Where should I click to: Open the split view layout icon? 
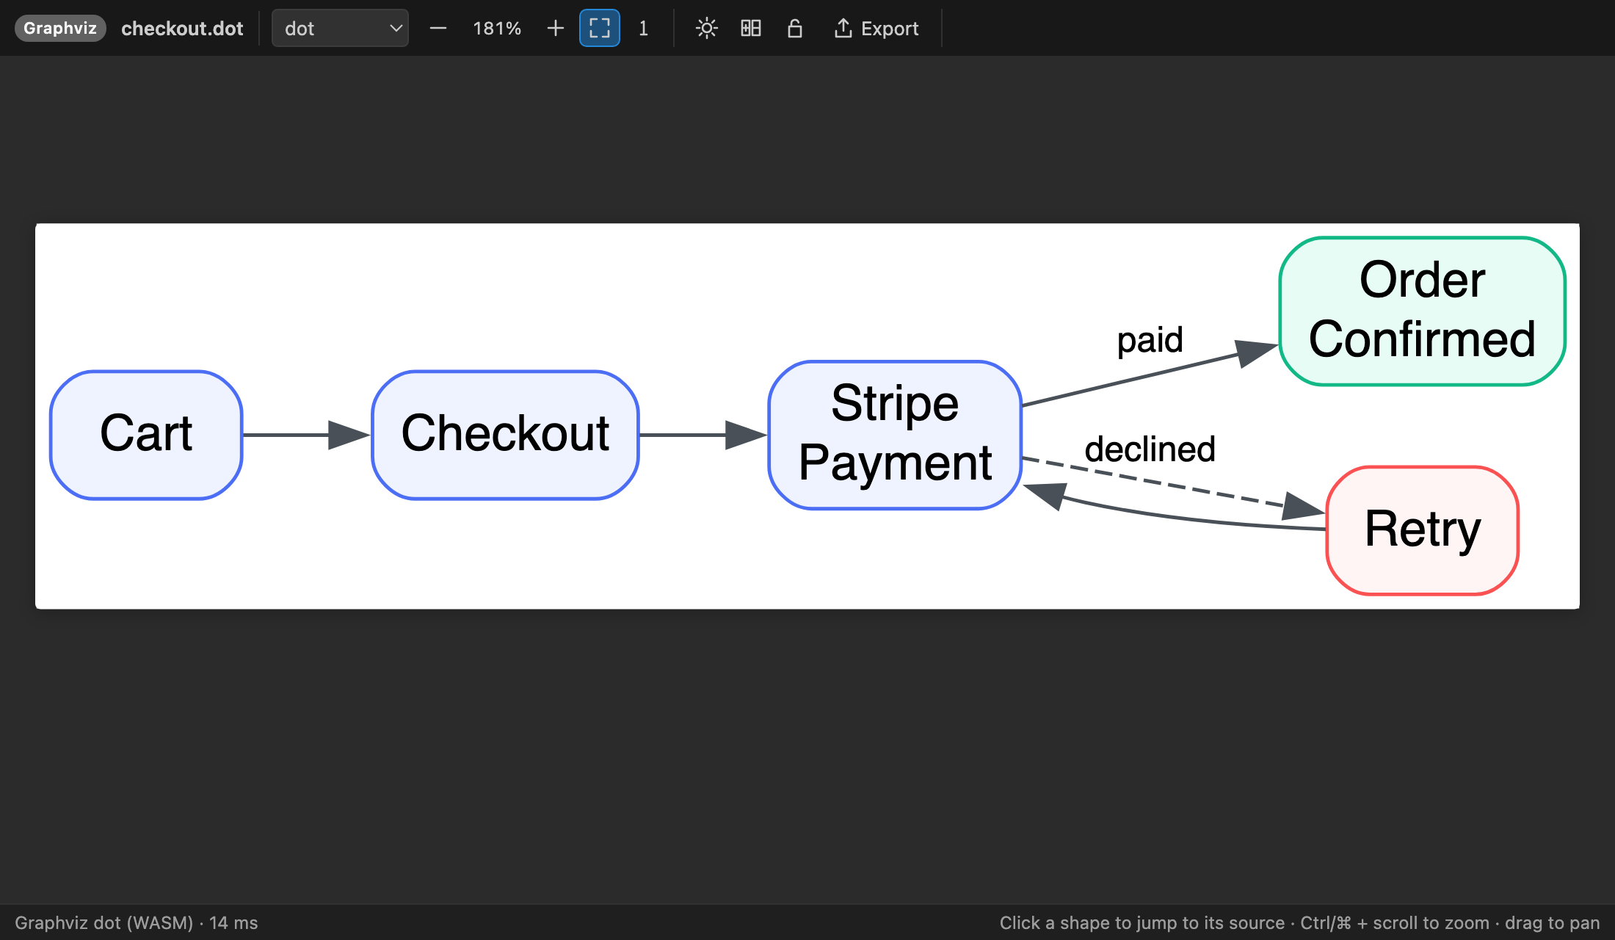(x=751, y=29)
